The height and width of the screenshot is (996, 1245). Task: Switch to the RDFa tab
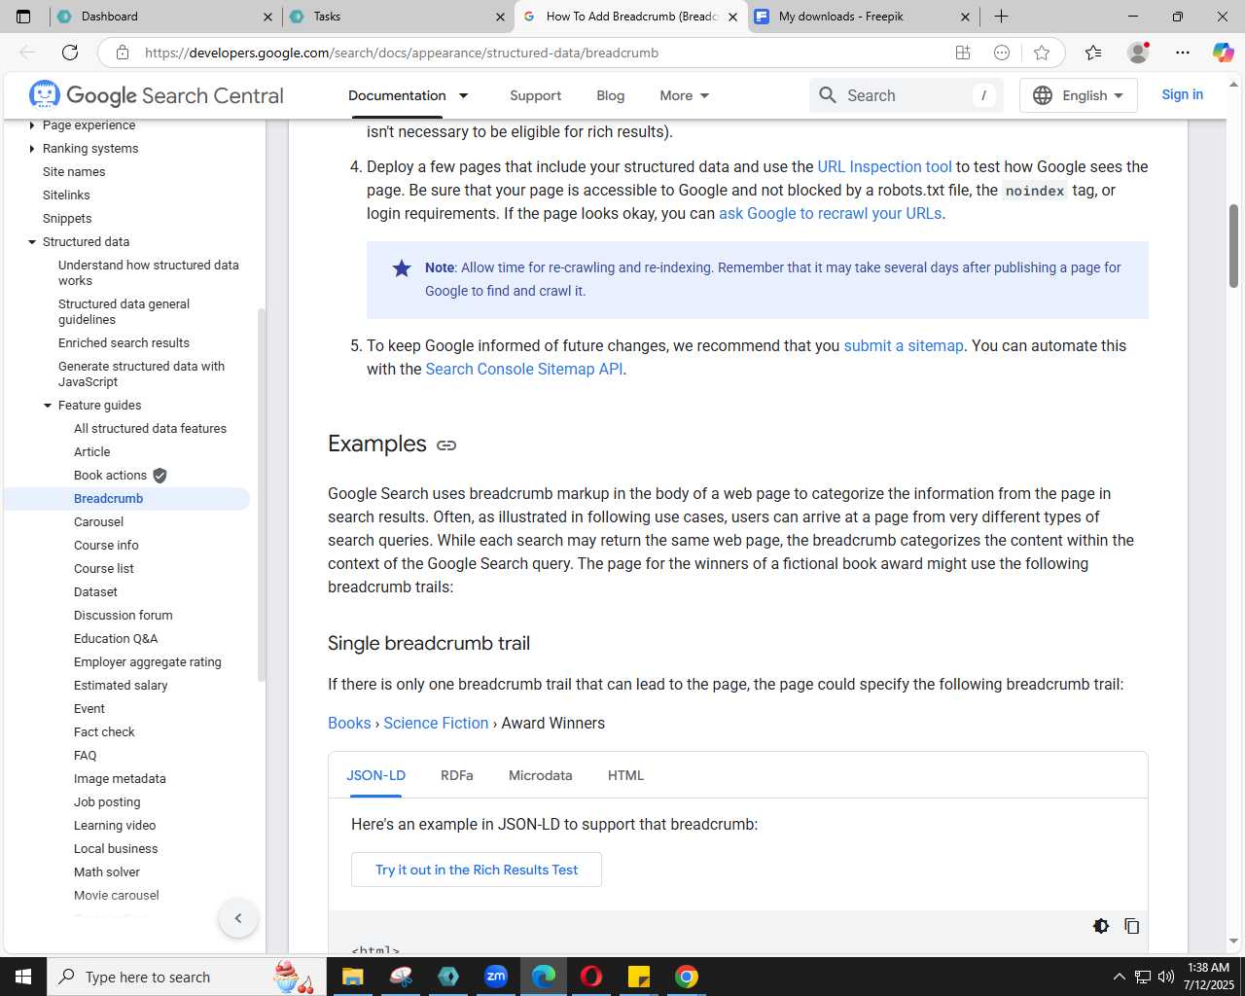[457, 775]
